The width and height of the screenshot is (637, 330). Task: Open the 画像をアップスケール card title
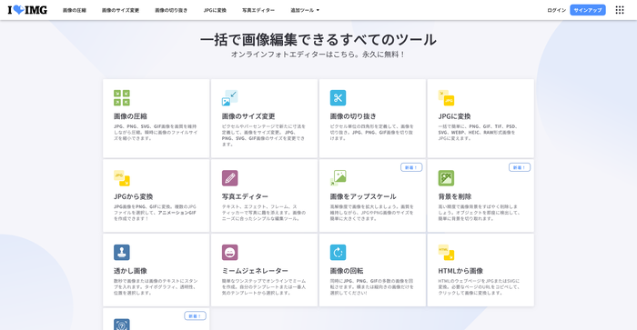(363, 196)
